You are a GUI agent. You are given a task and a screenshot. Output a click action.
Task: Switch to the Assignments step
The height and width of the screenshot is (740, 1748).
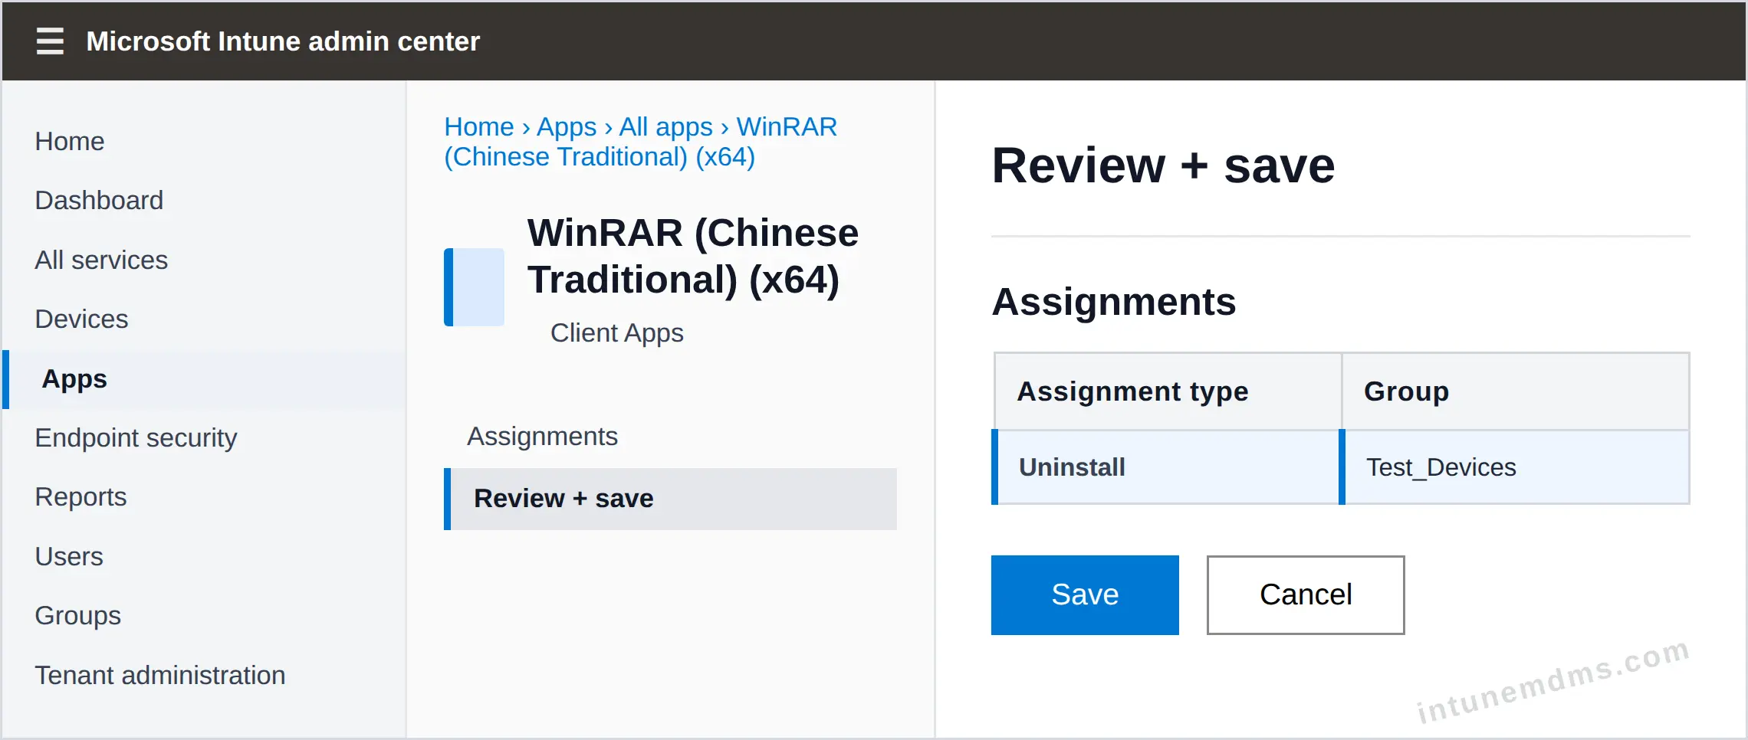(x=542, y=437)
